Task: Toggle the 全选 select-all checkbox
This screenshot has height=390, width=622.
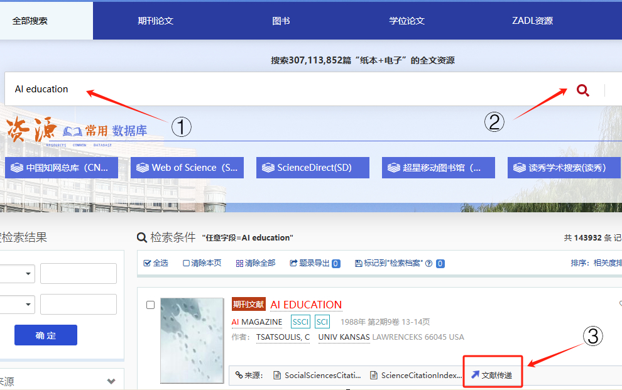Action: pos(147,264)
